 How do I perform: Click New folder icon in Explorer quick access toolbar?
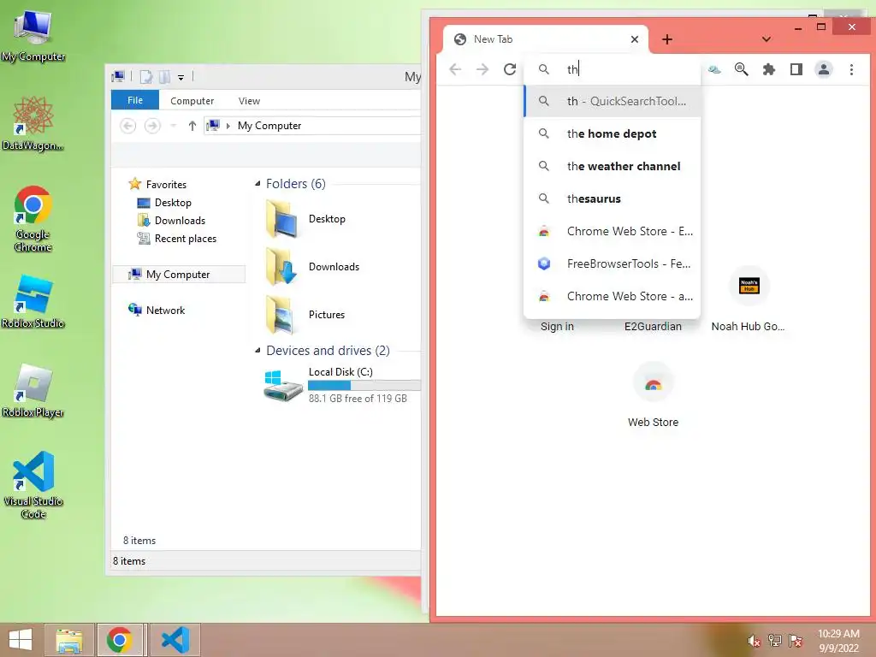(x=164, y=77)
